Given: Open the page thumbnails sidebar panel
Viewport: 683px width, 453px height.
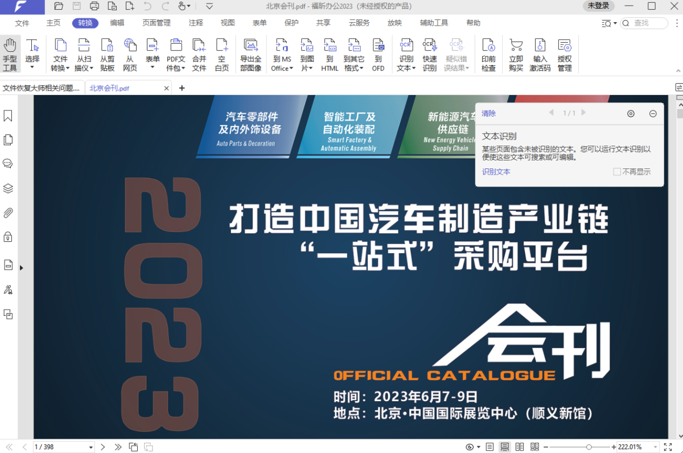Looking at the screenshot, I should 8,139.
